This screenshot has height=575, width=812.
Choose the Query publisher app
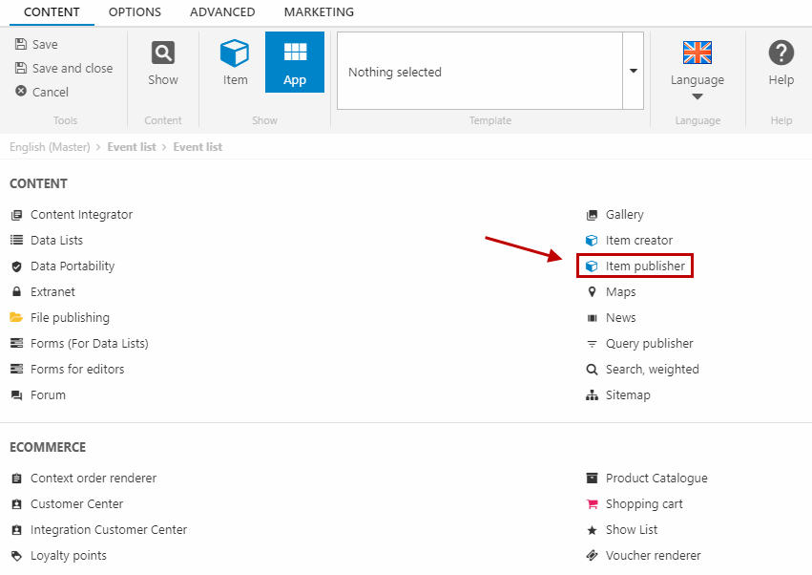[639, 343]
